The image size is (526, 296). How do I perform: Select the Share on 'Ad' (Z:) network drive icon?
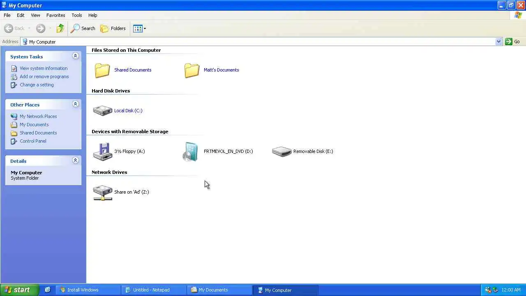[103, 192]
